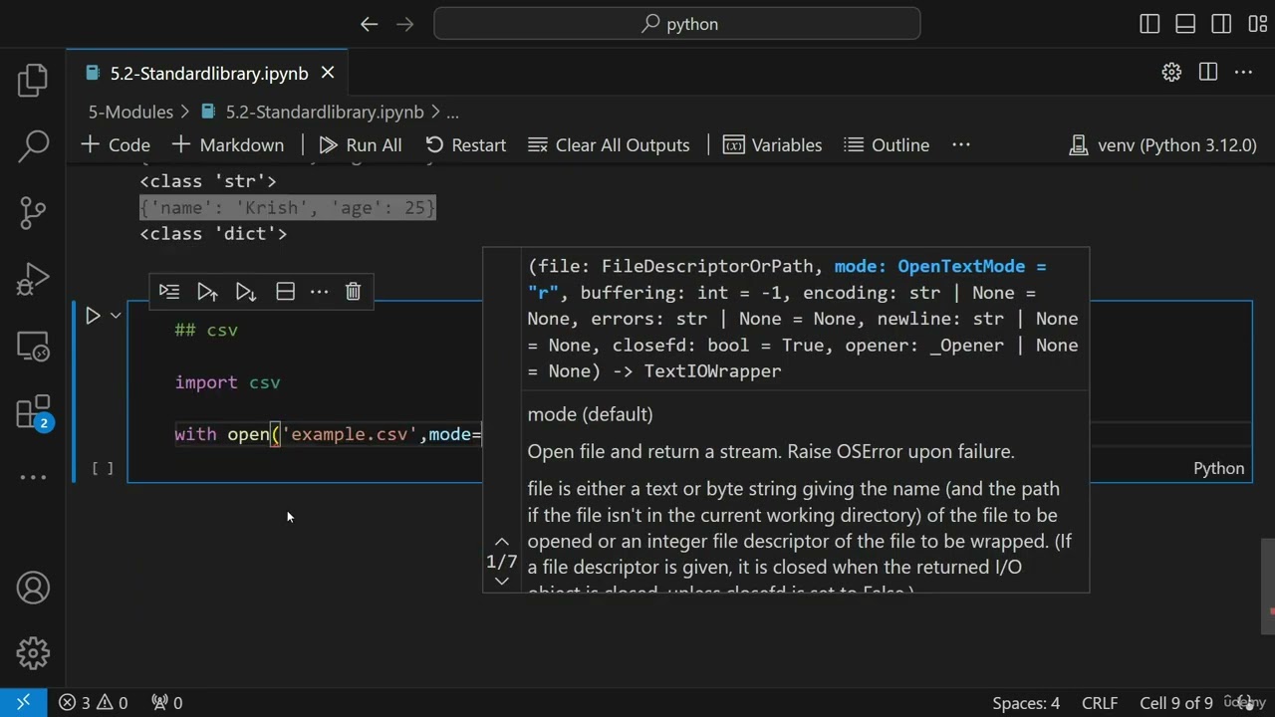Open the remote window status bar button

click(x=23, y=702)
